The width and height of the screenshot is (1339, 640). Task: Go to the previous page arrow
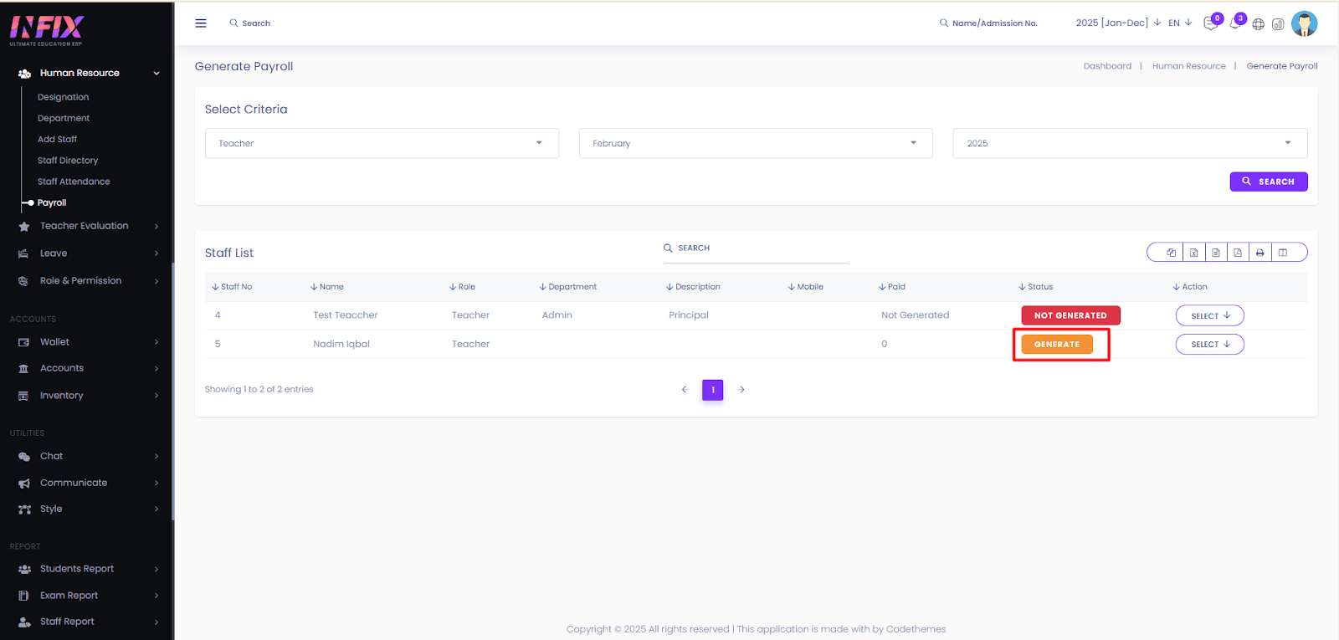coord(685,390)
